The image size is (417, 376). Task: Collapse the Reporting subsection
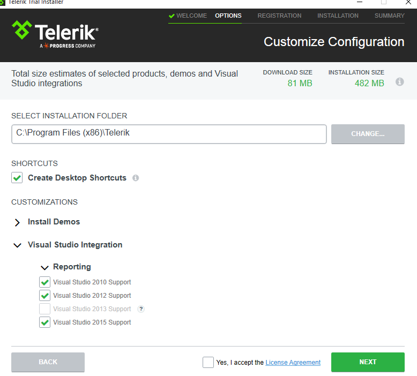[44, 267]
